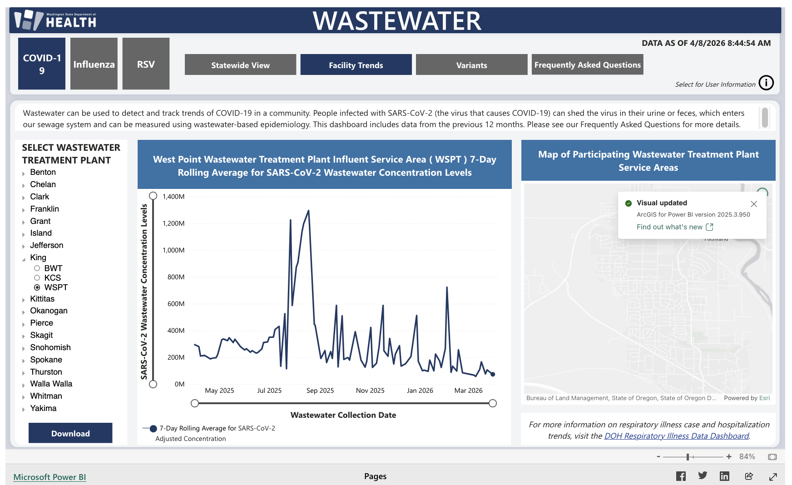
Task: Open LinkedIn share icon
Action: click(724, 476)
